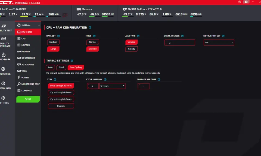Select the Combined test

click(x=28, y=90)
